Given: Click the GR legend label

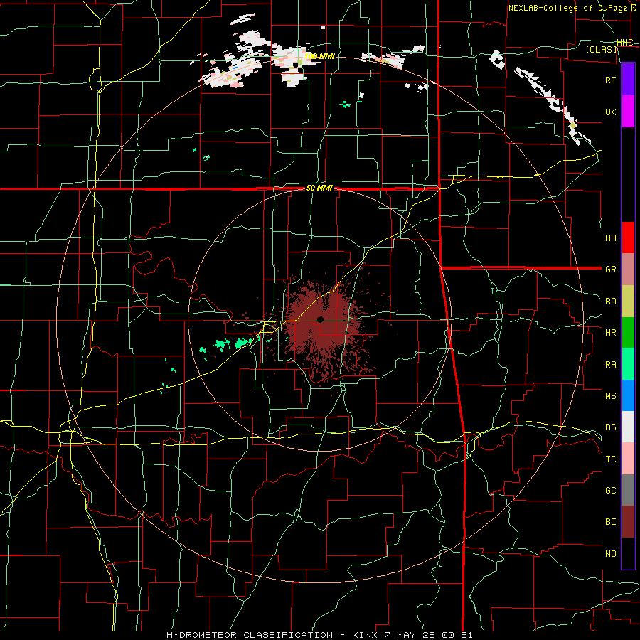Looking at the screenshot, I should click(610, 270).
